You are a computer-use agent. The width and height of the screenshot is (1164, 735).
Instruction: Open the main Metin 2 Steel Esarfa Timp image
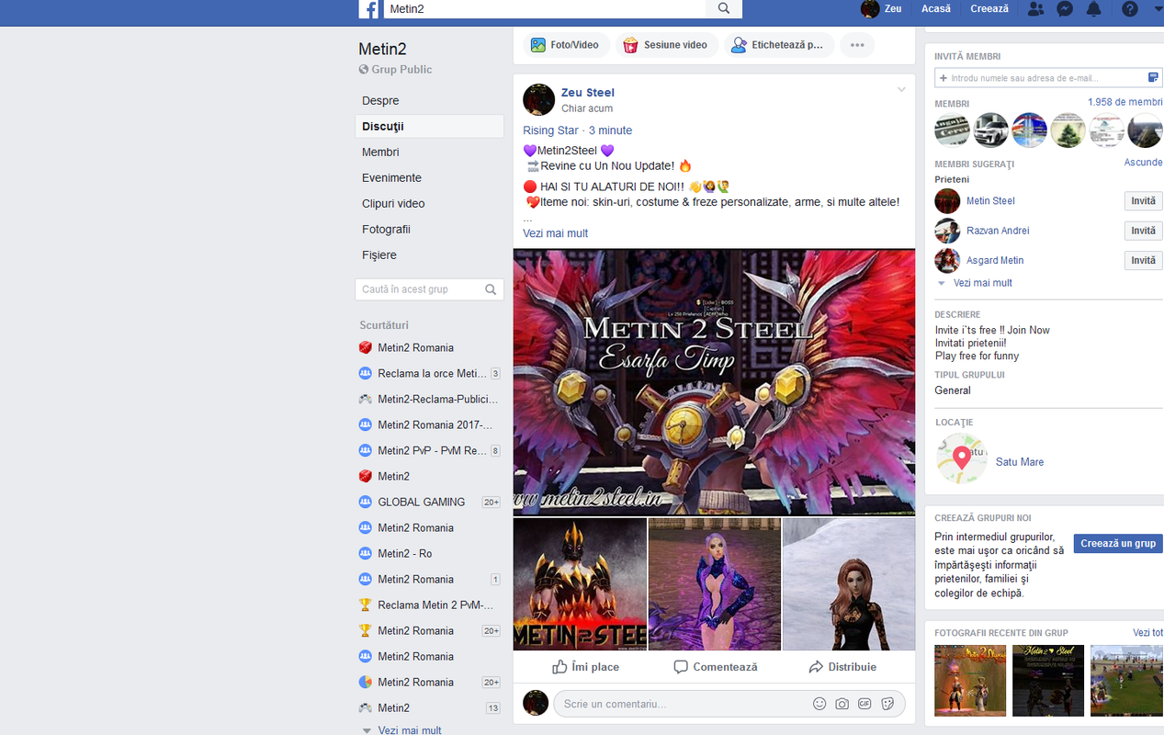pyautogui.click(x=714, y=381)
